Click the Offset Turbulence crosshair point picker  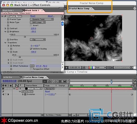point(32,66)
